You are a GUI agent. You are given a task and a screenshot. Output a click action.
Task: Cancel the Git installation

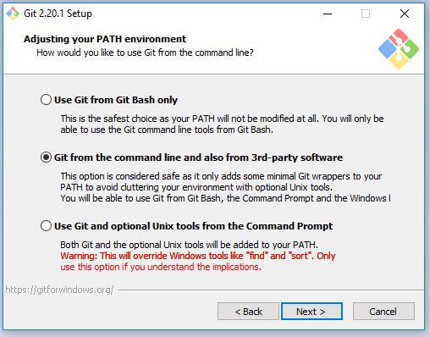tap(383, 312)
